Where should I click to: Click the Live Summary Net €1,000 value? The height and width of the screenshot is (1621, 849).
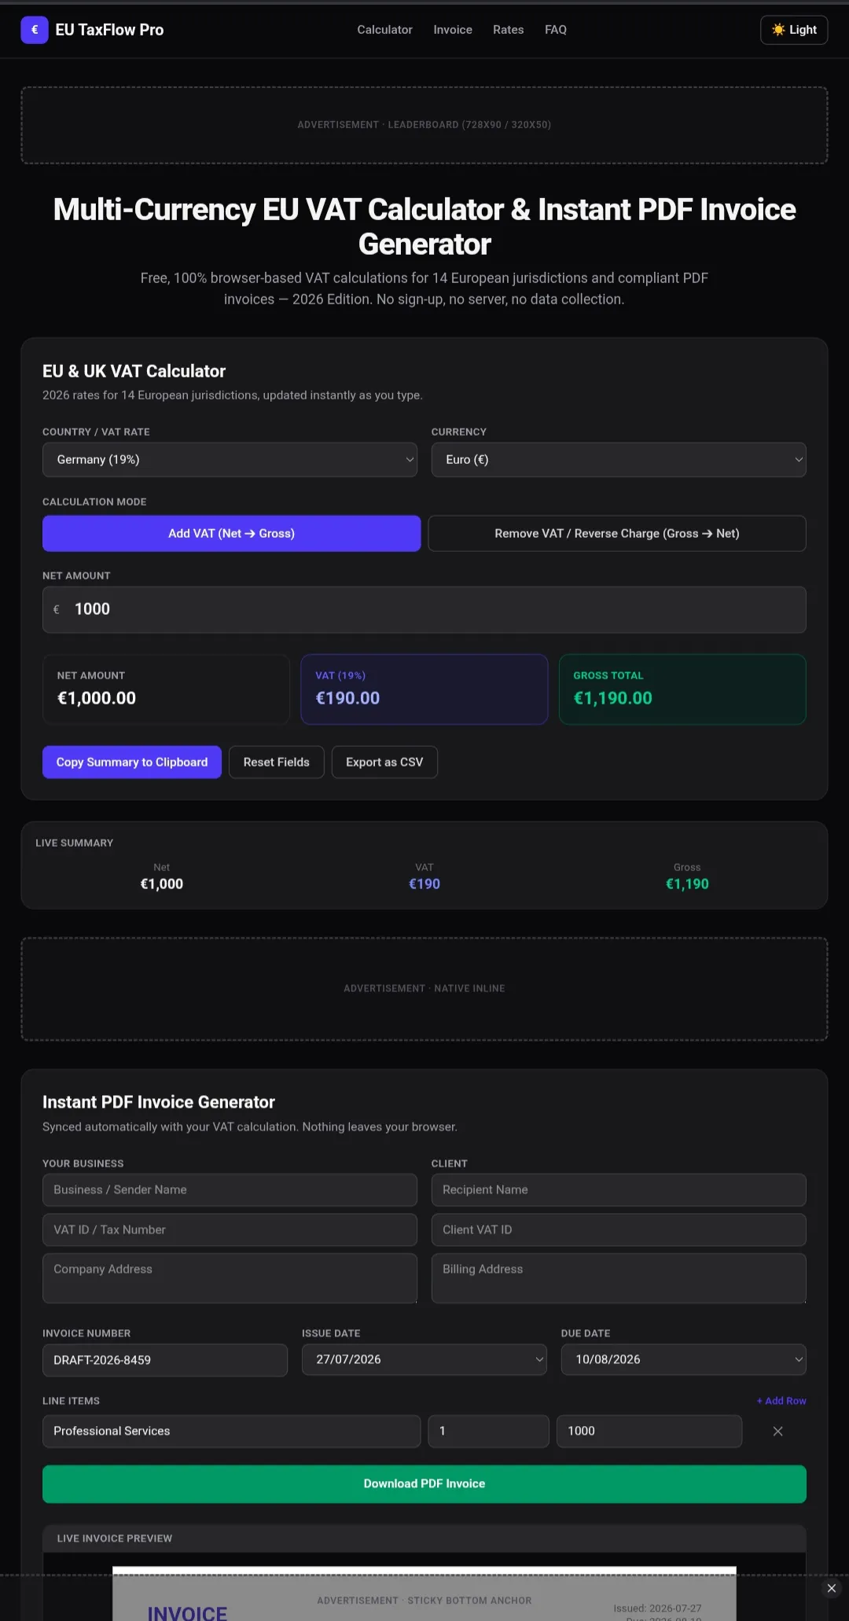[162, 884]
